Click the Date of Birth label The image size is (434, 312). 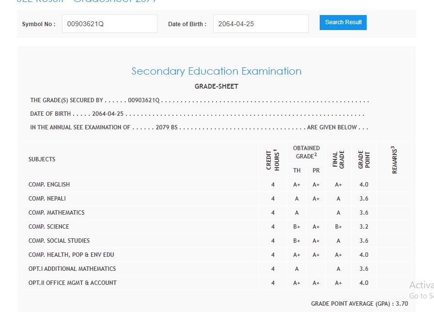(x=187, y=24)
